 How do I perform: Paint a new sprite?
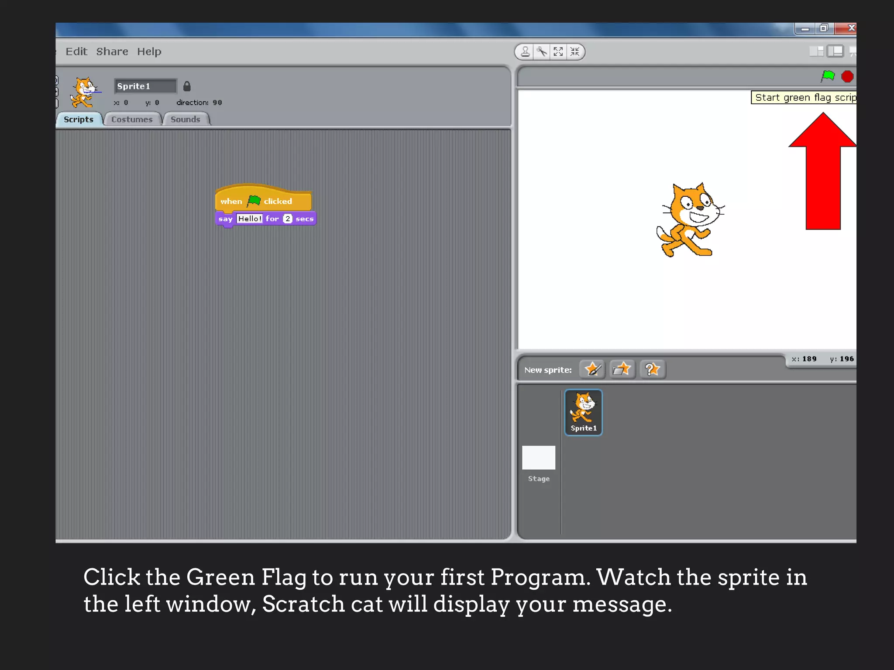click(x=592, y=369)
